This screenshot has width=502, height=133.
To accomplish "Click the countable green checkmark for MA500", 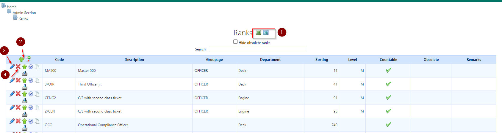I will (388, 70).
